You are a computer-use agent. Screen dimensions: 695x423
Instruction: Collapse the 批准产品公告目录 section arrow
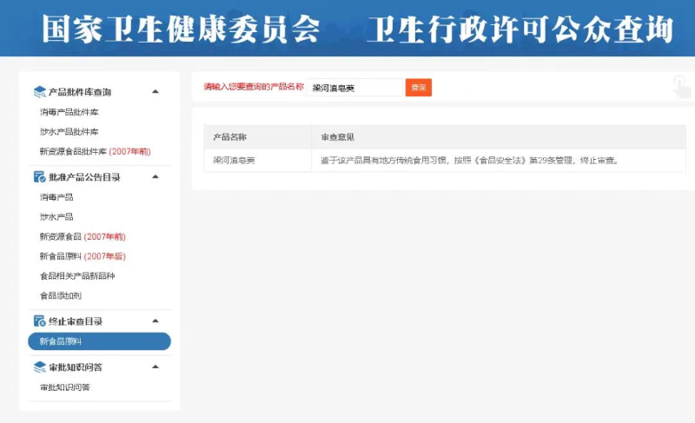[156, 176]
